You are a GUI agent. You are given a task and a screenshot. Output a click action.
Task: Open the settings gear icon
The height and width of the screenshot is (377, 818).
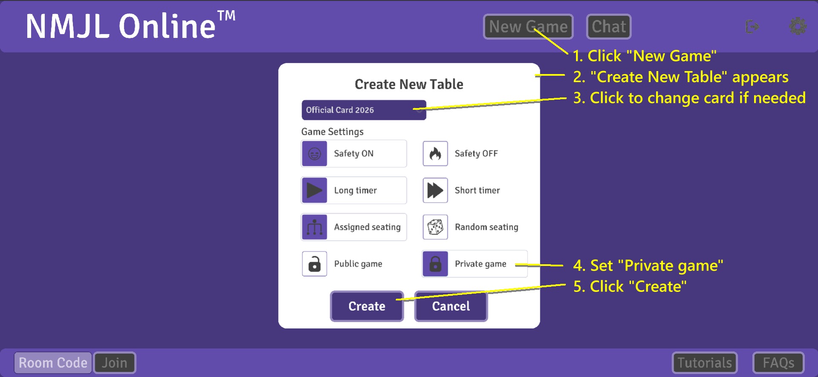(798, 26)
